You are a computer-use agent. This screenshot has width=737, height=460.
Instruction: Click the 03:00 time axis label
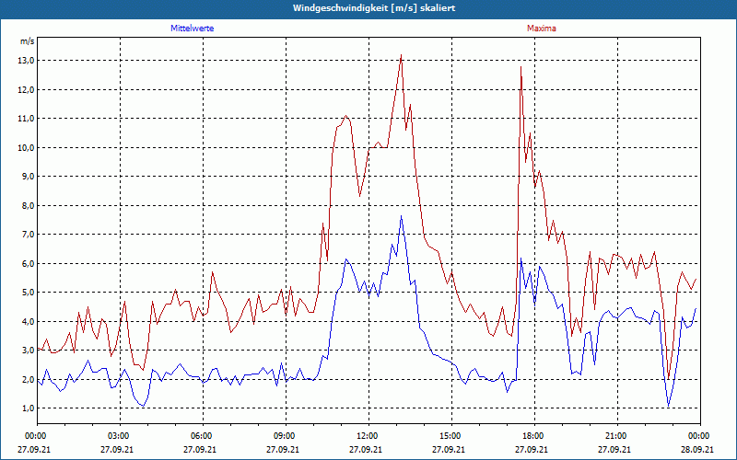(120, 436)
